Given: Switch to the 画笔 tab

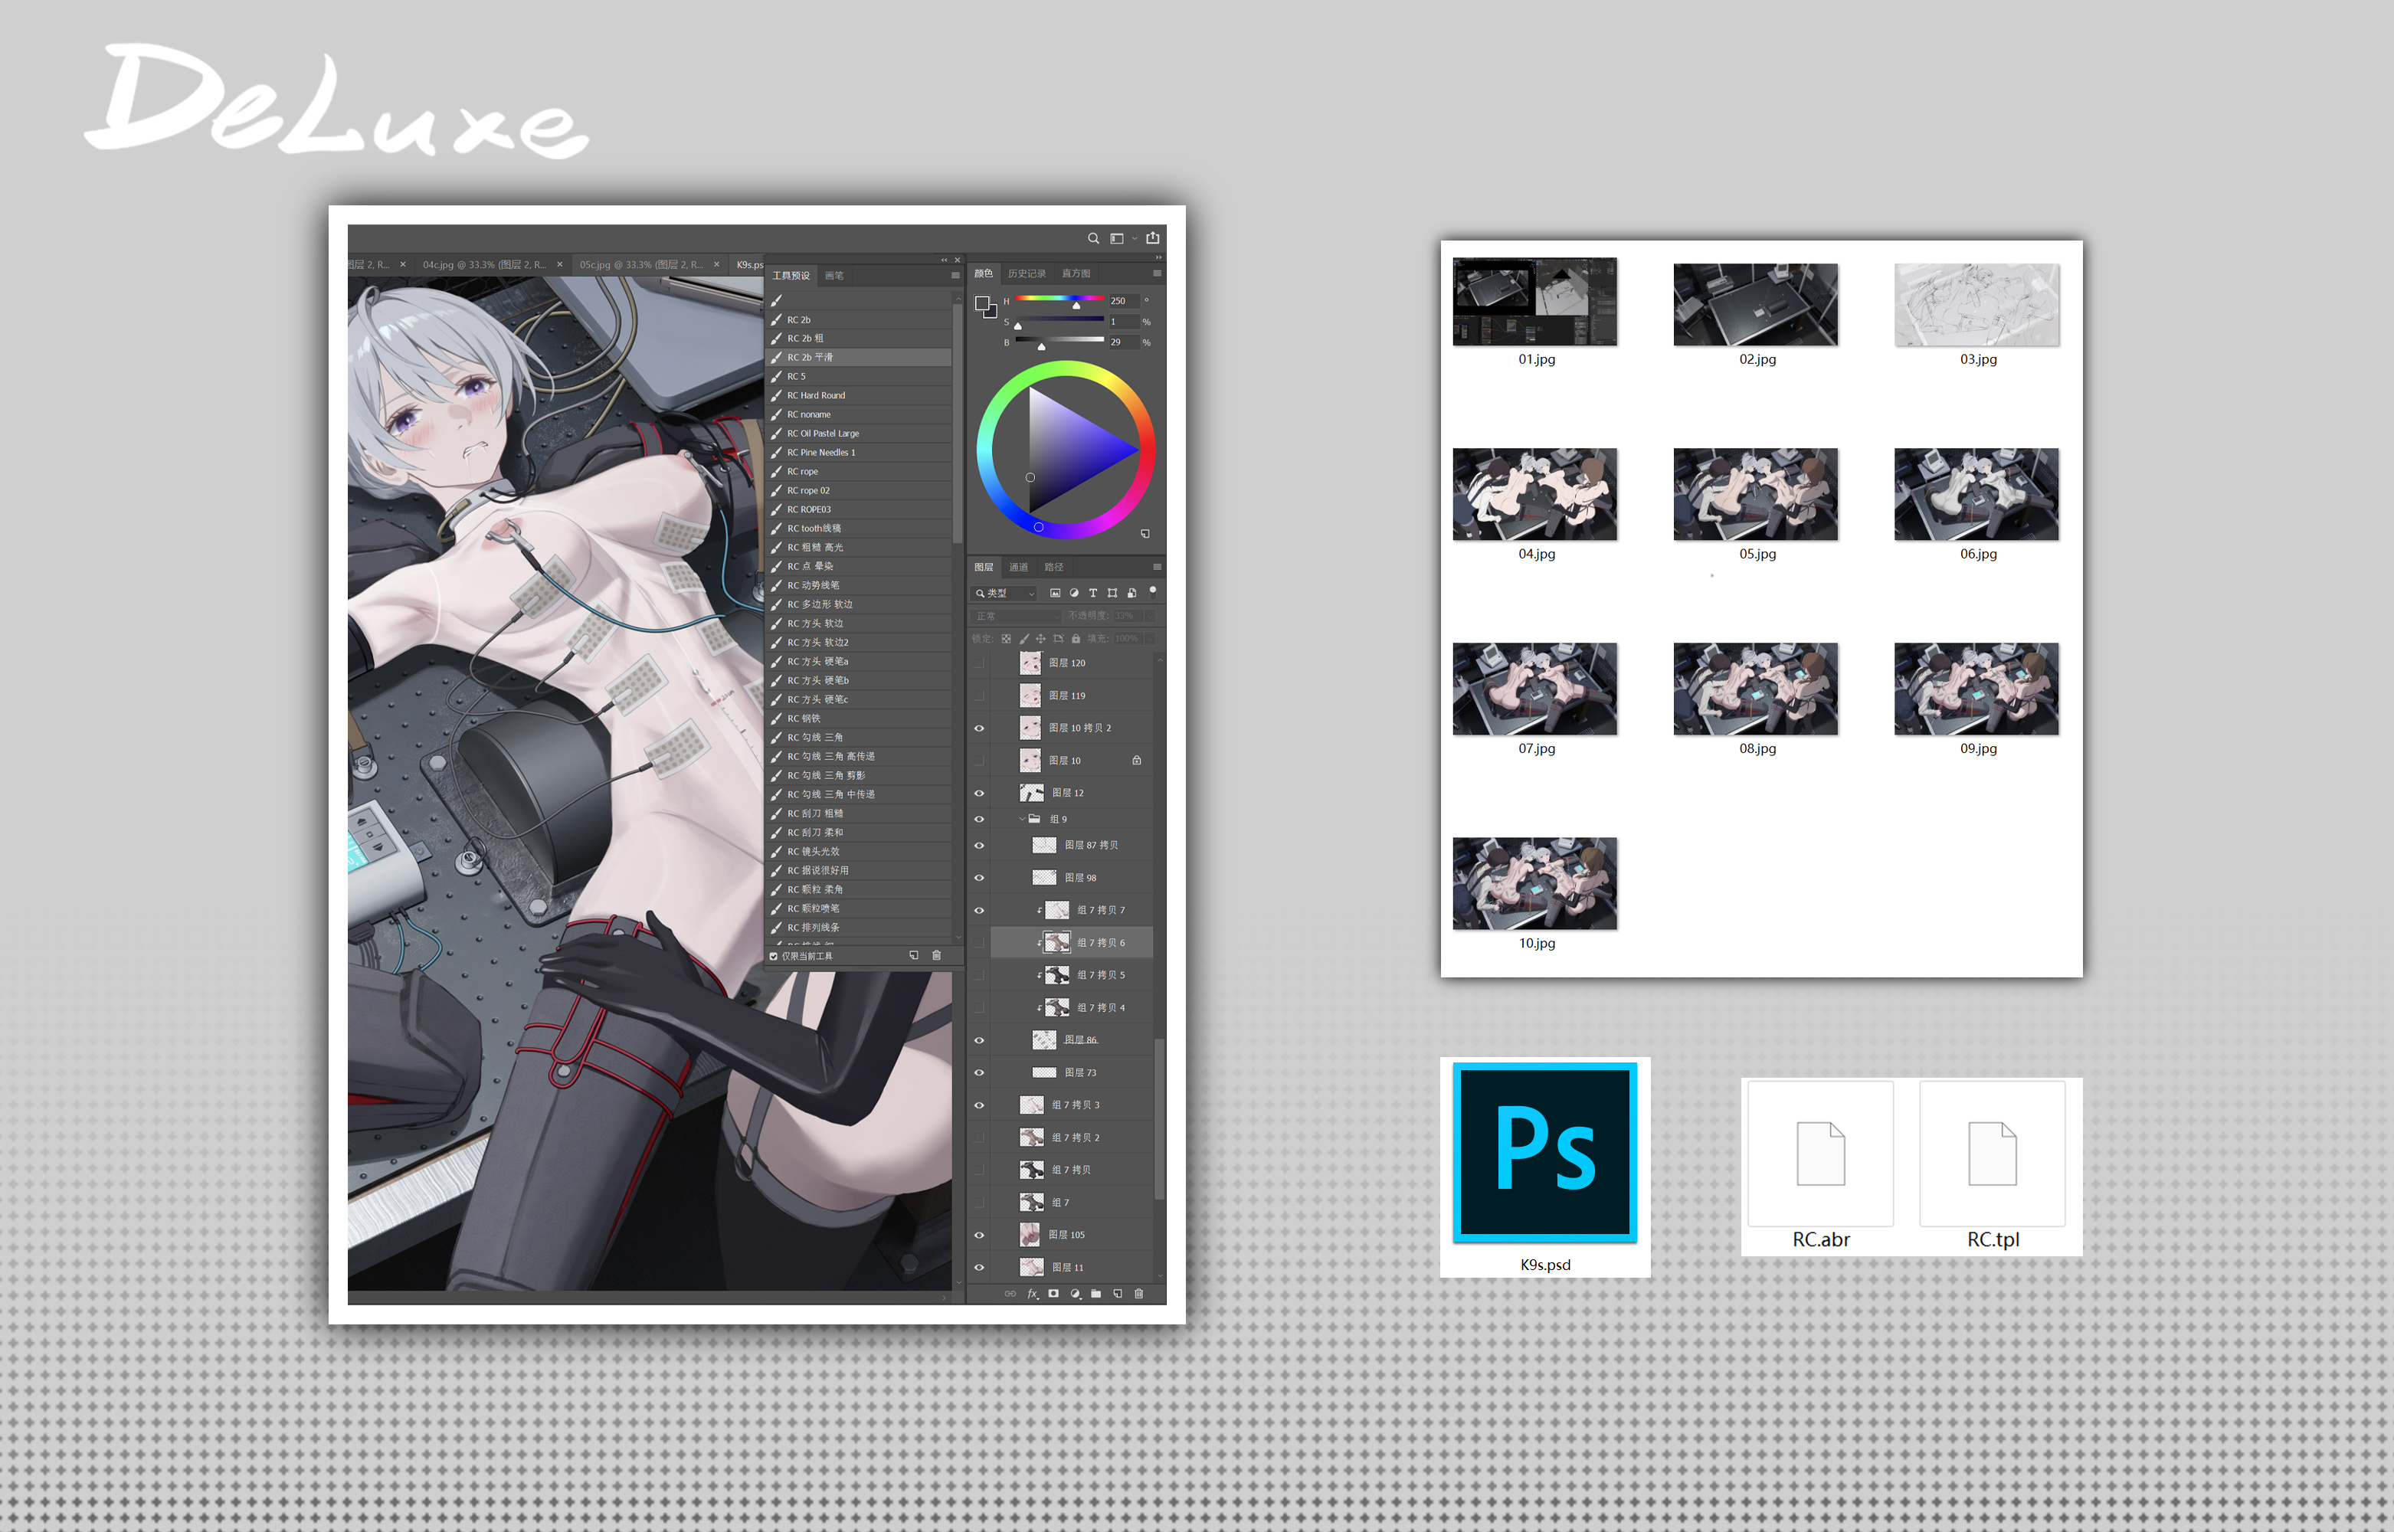Looking at the screenshot, I should (834, 277).
